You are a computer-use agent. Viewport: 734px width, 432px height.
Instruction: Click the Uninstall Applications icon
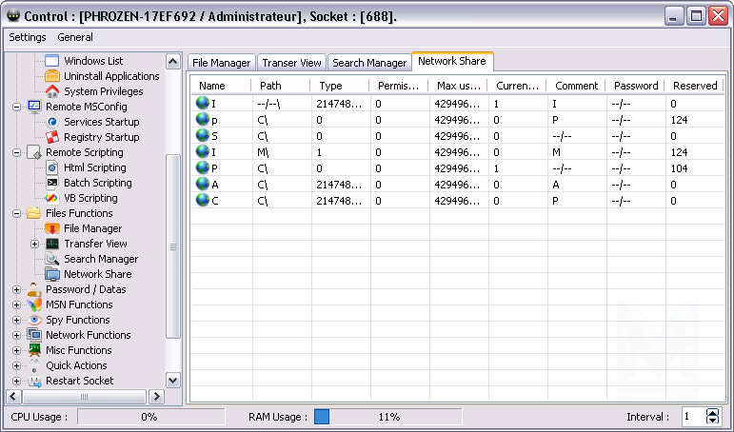(52, 76)
